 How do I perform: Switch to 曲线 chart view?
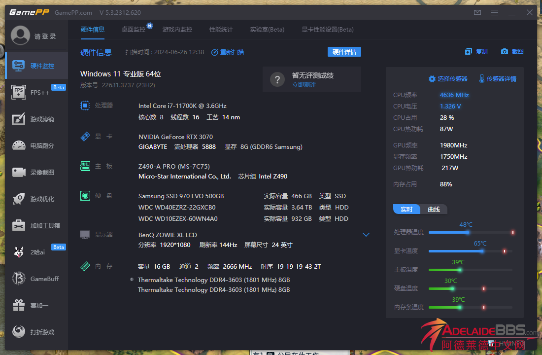pos(434,210)
